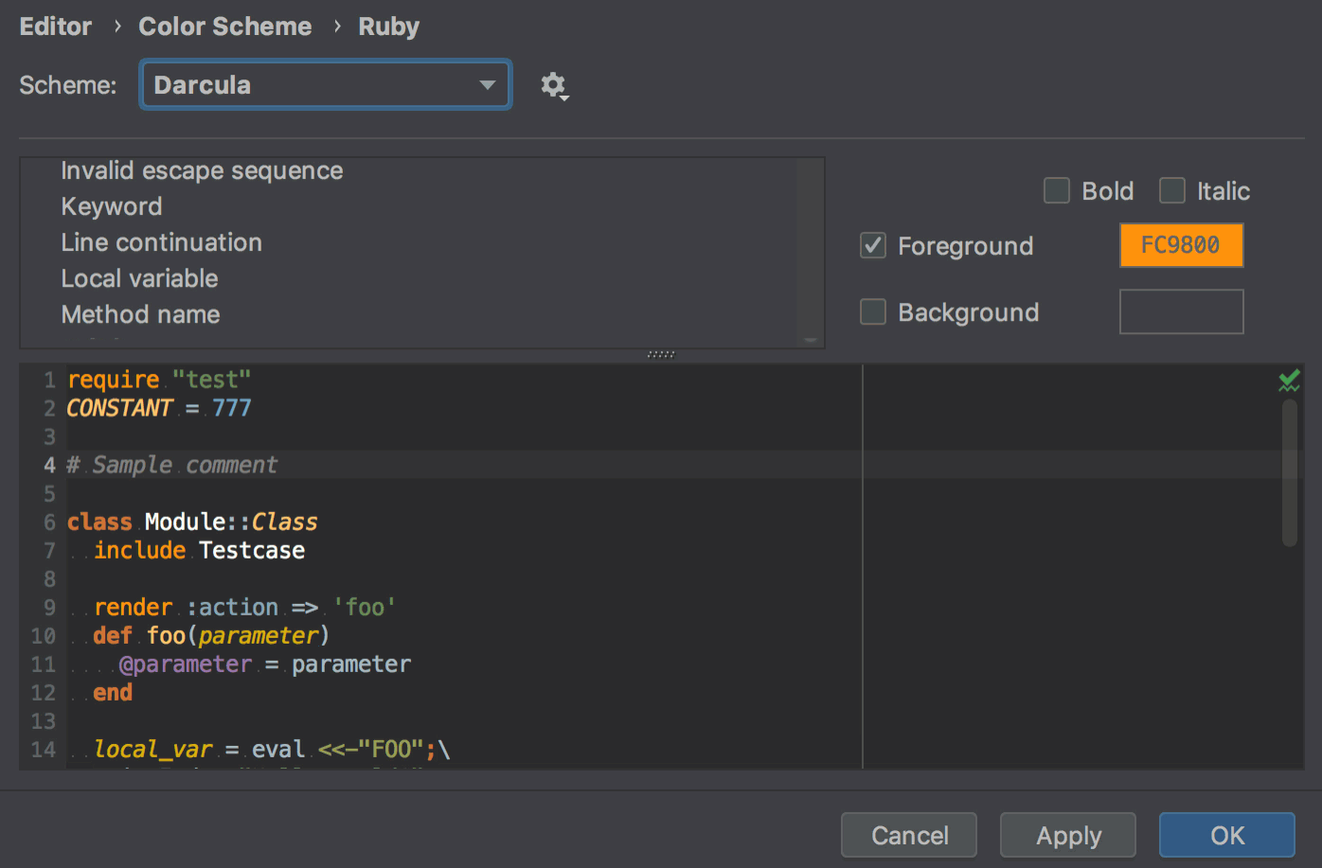Select Invalid escape sequence in the list
The image size is (1322, 868).
[202, 170]
